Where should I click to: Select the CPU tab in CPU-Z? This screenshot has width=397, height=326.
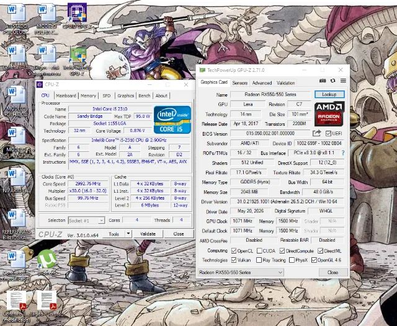click(45, 95)
